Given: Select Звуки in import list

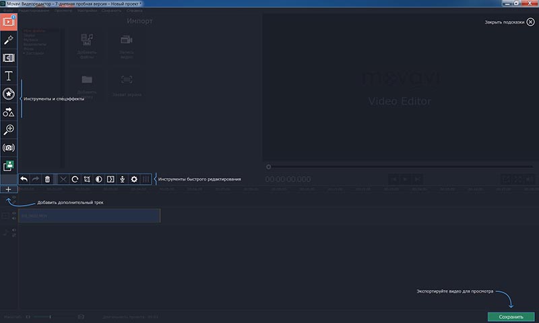Looking at the screenshot, I should 29,36.
